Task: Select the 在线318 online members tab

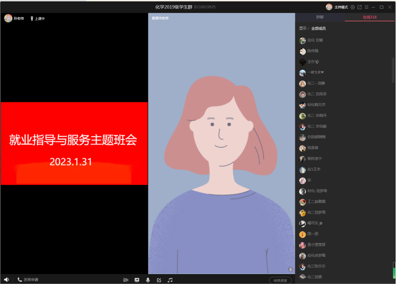Action: [370, 17]
